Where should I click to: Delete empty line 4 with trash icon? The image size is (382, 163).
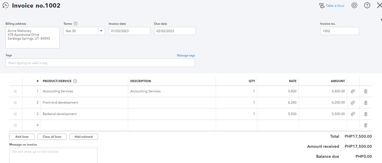[366, 126]
